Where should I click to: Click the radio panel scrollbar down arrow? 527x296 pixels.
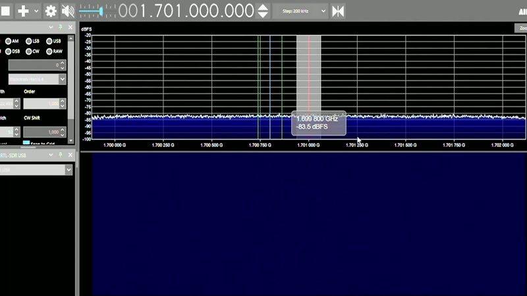(x=70, y=140)
